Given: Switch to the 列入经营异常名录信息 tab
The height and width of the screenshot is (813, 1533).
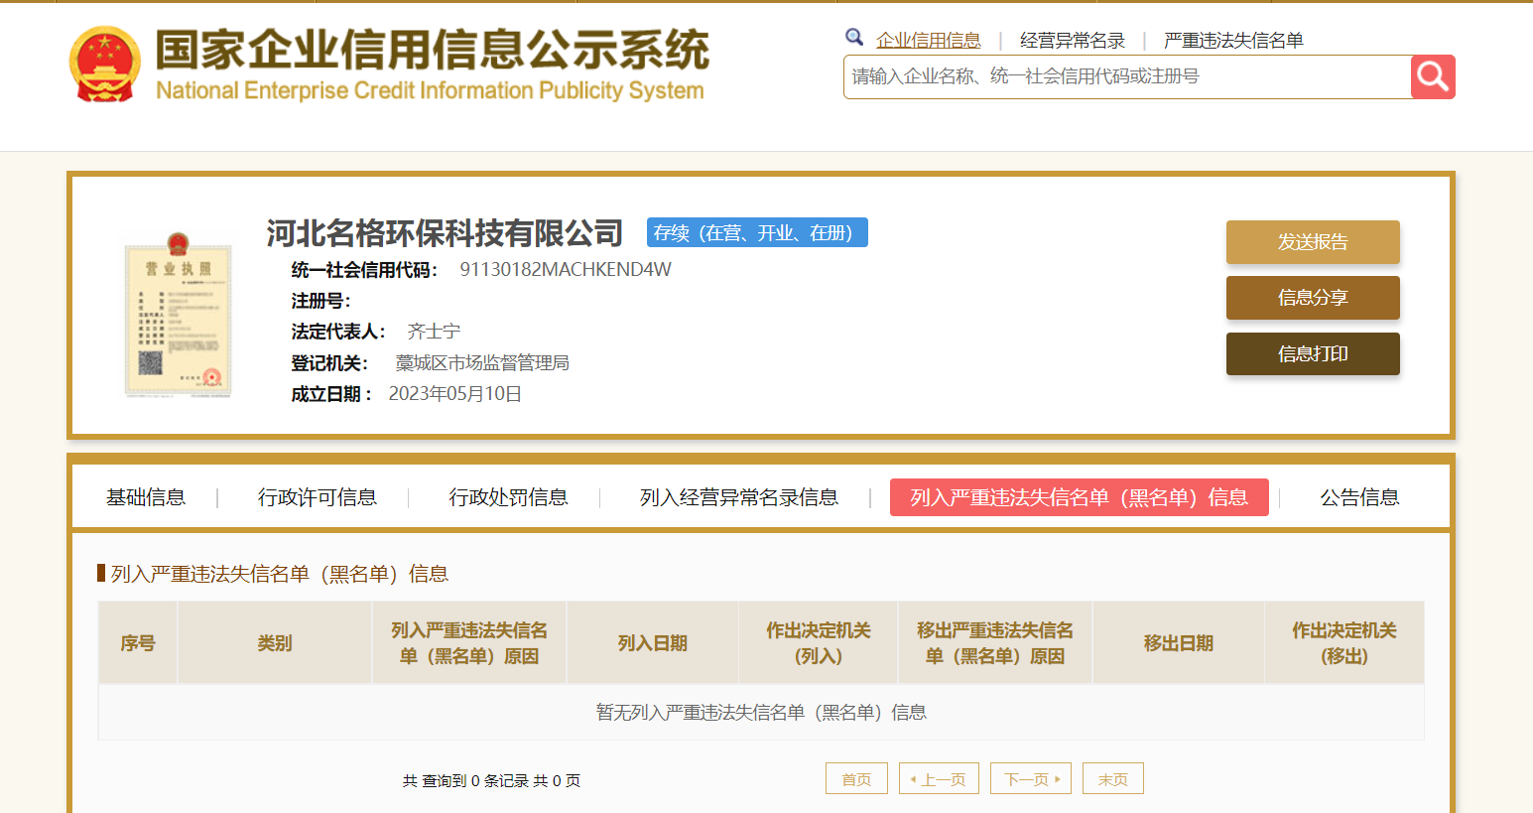Looking at the screenshot, I should 739,497.
